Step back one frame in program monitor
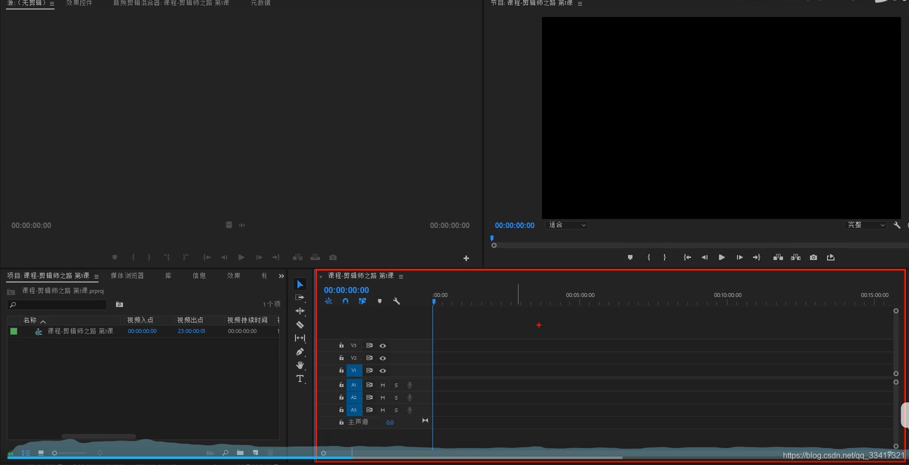The height and width of the screenshot is (465, 909). (x=704, y=257)
